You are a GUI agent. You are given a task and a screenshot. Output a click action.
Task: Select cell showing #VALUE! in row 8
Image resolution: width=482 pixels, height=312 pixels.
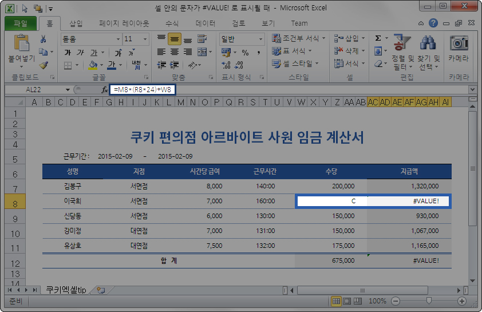pyautogui.click(x=409, y=201)
